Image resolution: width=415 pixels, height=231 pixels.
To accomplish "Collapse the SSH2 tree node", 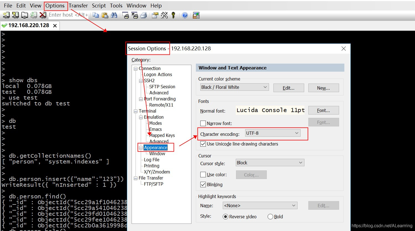I will click(141, 81).
